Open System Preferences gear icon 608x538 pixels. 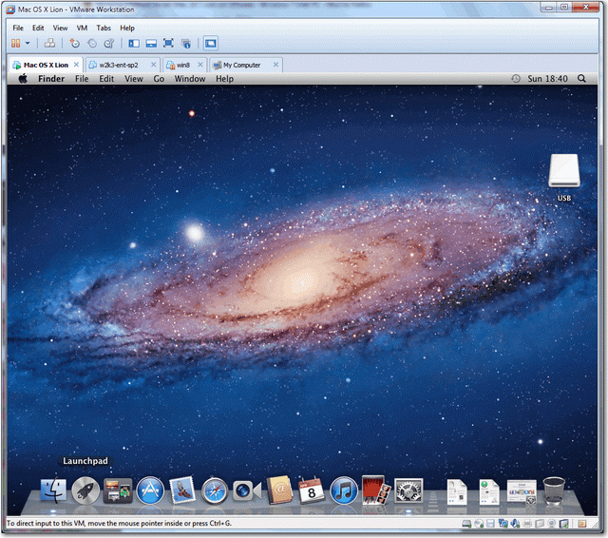[408, 490]
